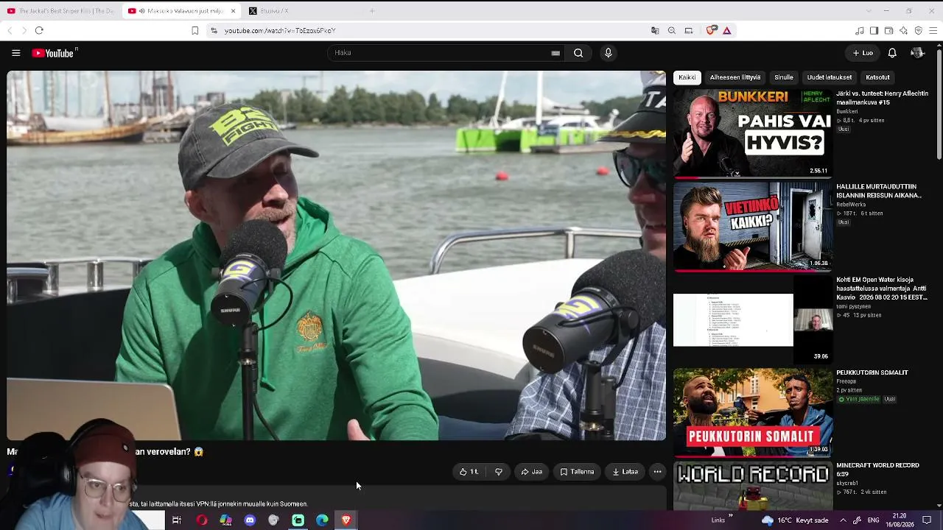This screenshot has height=530, width=943.
Task: Click the Tallenna save button
Action: [578, 472]
